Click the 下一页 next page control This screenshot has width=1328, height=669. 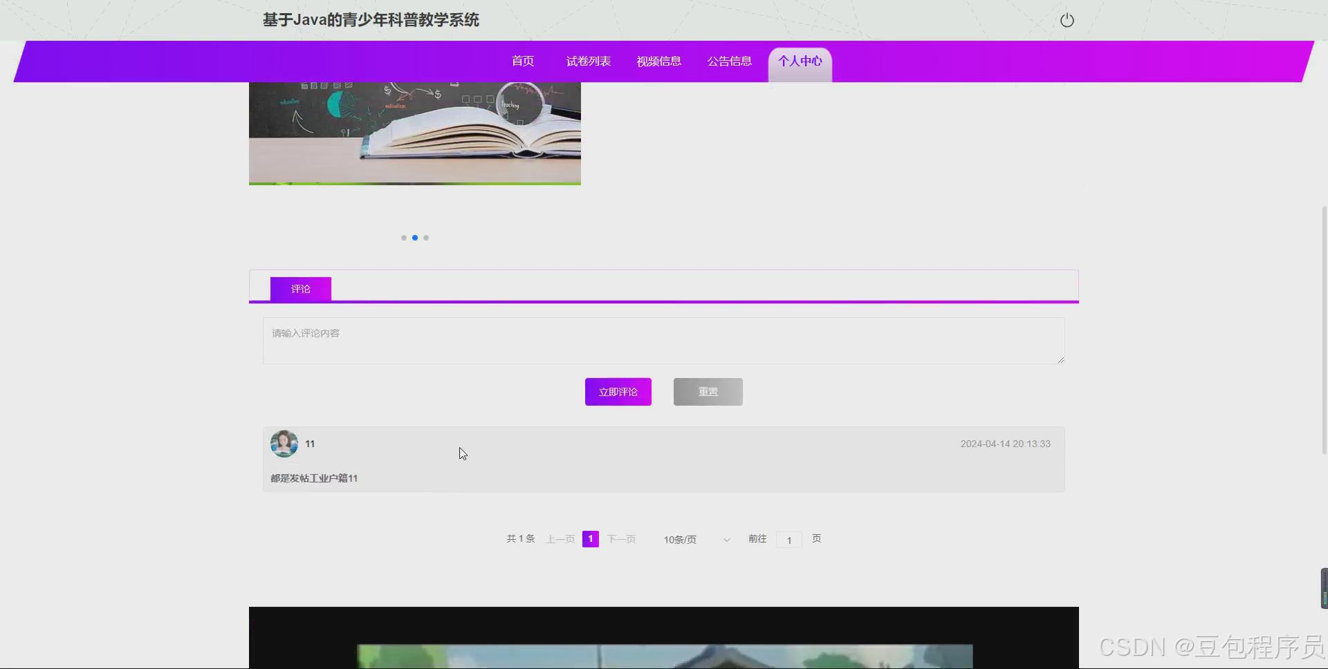click(621, 539)
